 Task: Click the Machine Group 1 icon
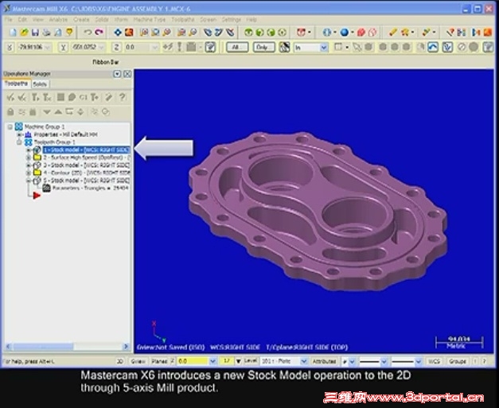19,126
